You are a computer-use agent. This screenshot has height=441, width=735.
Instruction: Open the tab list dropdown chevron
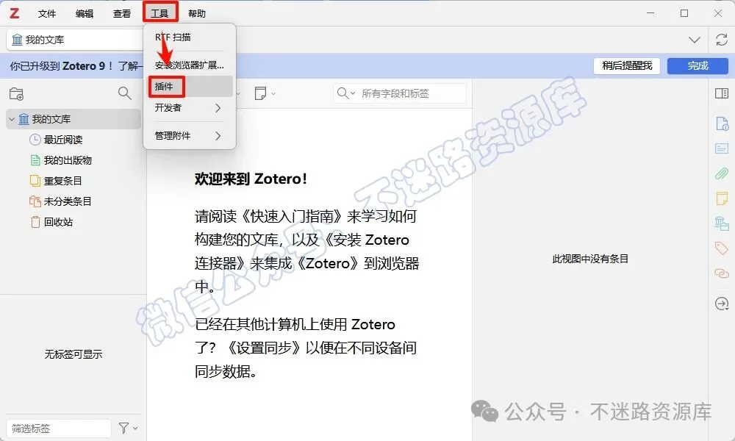click(x=695, y=40)
